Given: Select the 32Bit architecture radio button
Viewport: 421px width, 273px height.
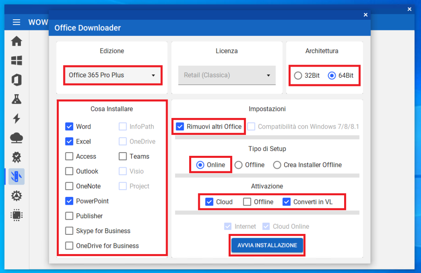Looking at the screenshot, I should [x=298, y=75].
